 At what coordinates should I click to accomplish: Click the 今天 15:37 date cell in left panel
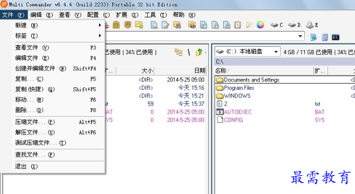[191, 104]
